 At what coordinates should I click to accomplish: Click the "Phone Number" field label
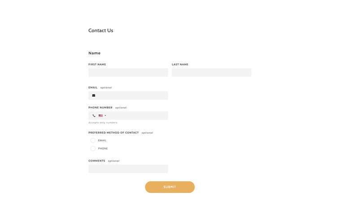point(100,107)
